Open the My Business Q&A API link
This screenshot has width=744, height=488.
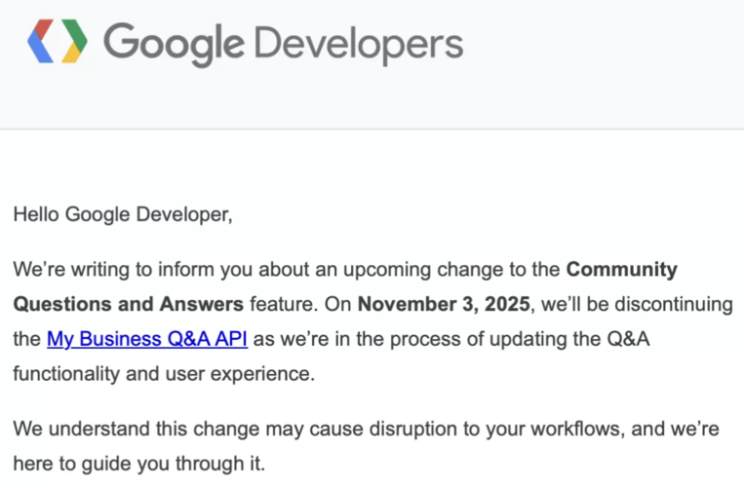point(146,339)
